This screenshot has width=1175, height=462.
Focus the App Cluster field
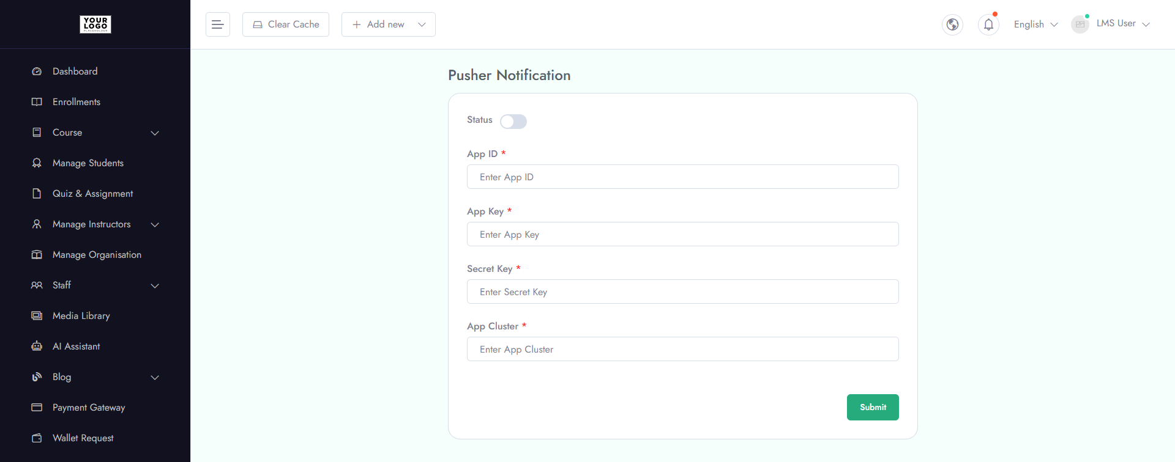pos(683,349)
